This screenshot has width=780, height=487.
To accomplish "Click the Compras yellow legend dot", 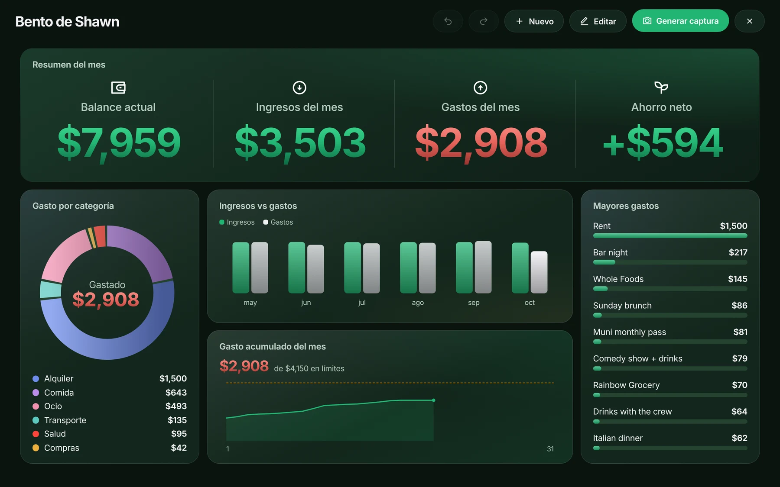I will pos(36,448).
